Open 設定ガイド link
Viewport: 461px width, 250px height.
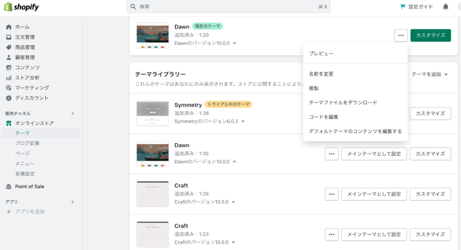[x=420, y=7]
